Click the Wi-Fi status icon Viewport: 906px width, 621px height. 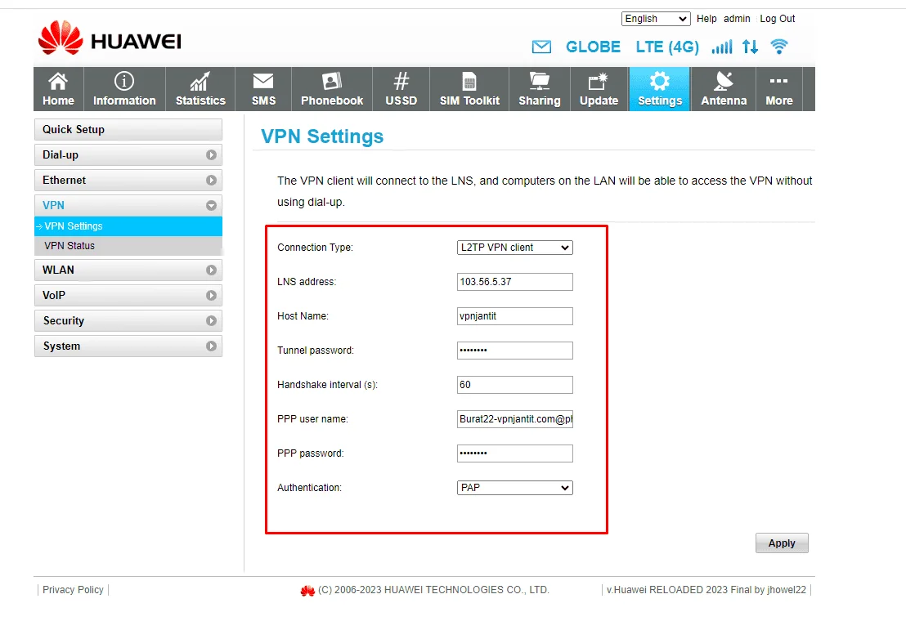779,47
